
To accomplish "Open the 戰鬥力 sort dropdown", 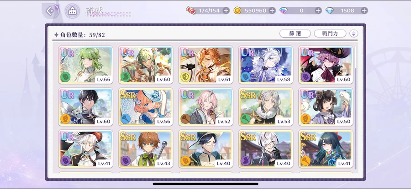I will pyautogui.click(x=330, y=33).
